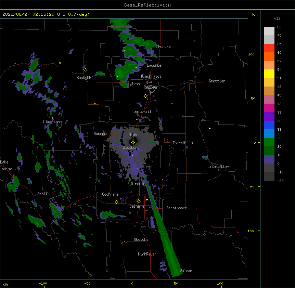Select the HighRiver label
Image resolution: width=295 pixels, height=288 pixels.
[x=147, y=254]
